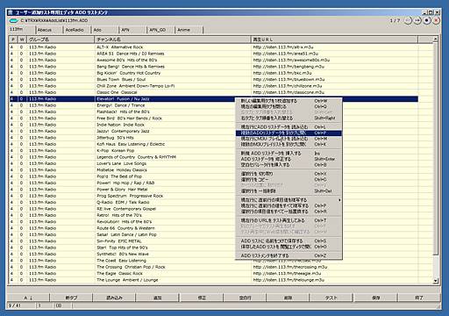Choose the Ctrl+O open saved ADD list entry

(x=289, y=247)
